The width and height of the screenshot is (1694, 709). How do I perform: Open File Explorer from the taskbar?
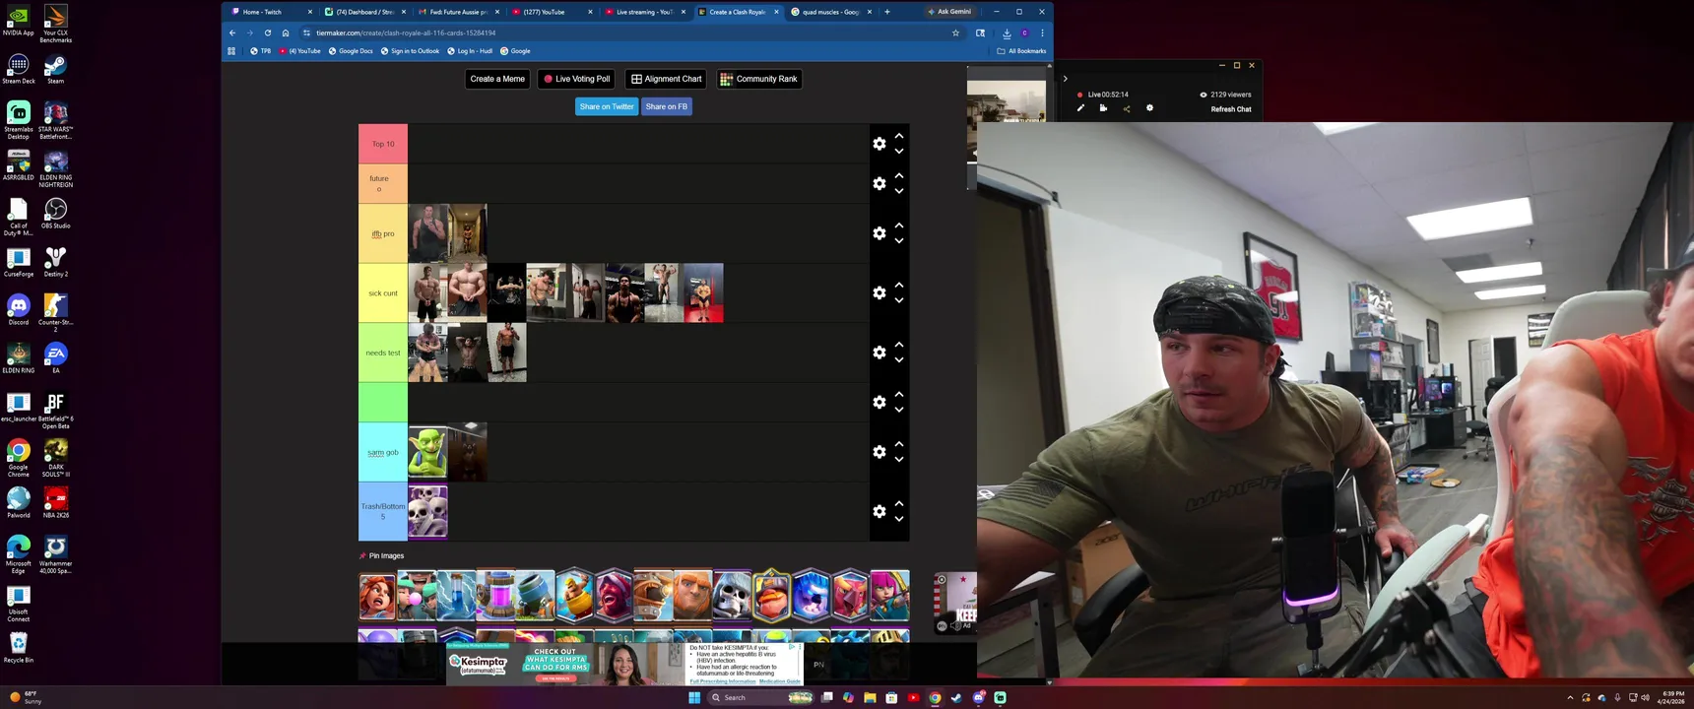tap(870, 697)
